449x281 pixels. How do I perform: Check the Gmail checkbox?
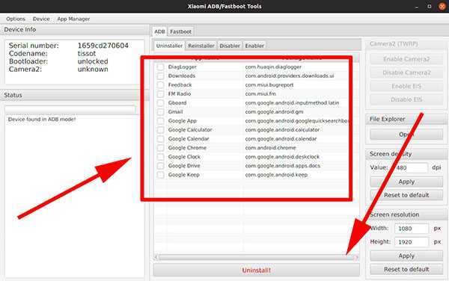tap(160, 112)
